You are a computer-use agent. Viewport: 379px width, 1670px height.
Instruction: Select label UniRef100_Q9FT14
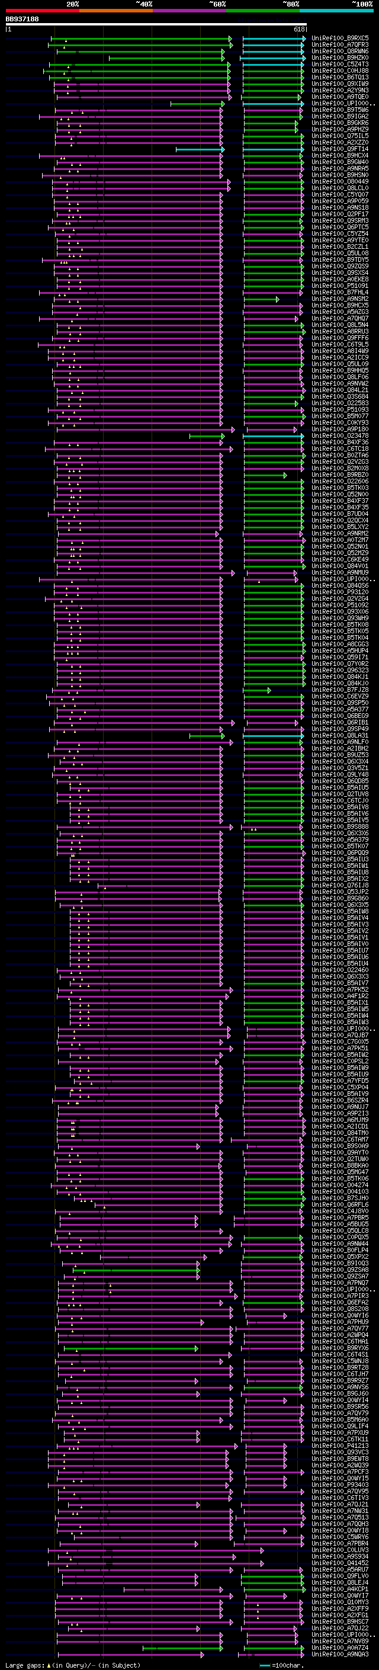340,149
